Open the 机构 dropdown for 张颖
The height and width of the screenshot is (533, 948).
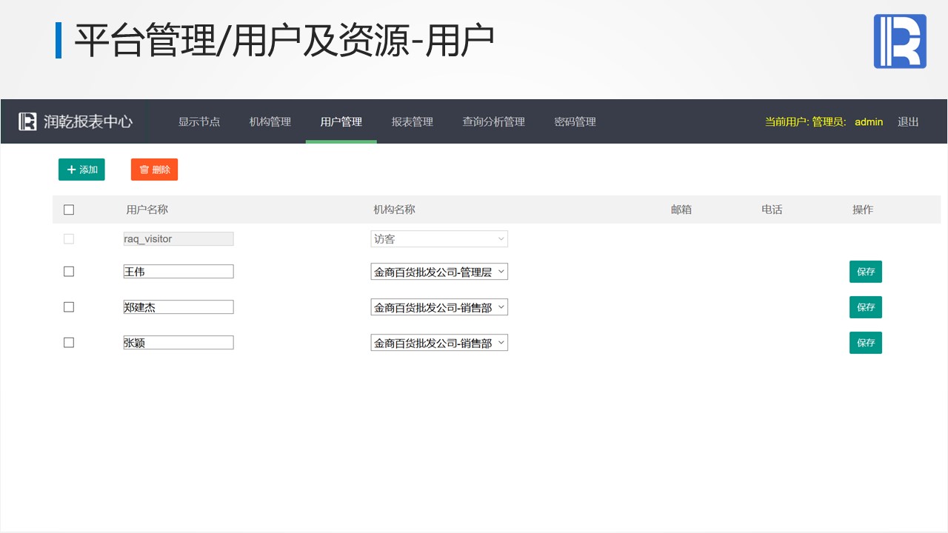point(439,343)
